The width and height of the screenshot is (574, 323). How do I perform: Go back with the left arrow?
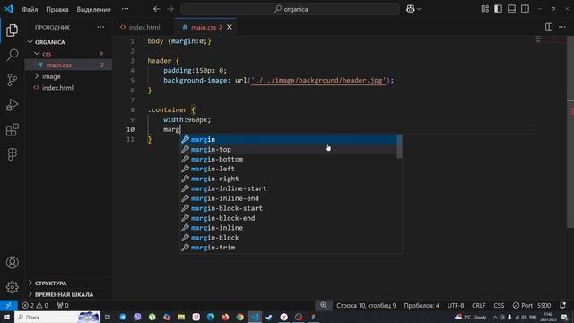coord(156,9)
